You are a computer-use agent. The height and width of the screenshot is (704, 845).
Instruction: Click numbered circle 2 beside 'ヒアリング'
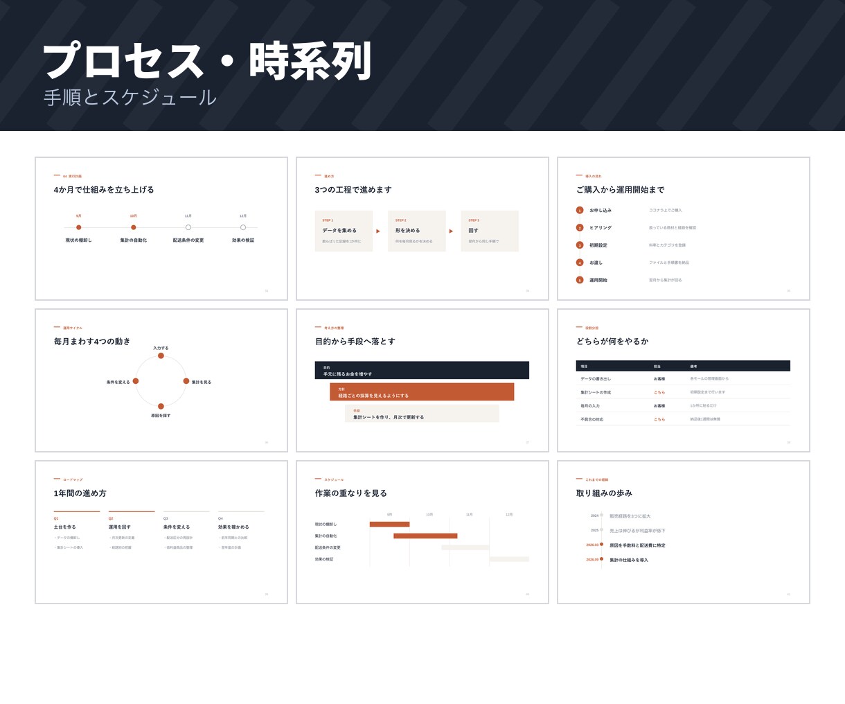pos(580,228)
